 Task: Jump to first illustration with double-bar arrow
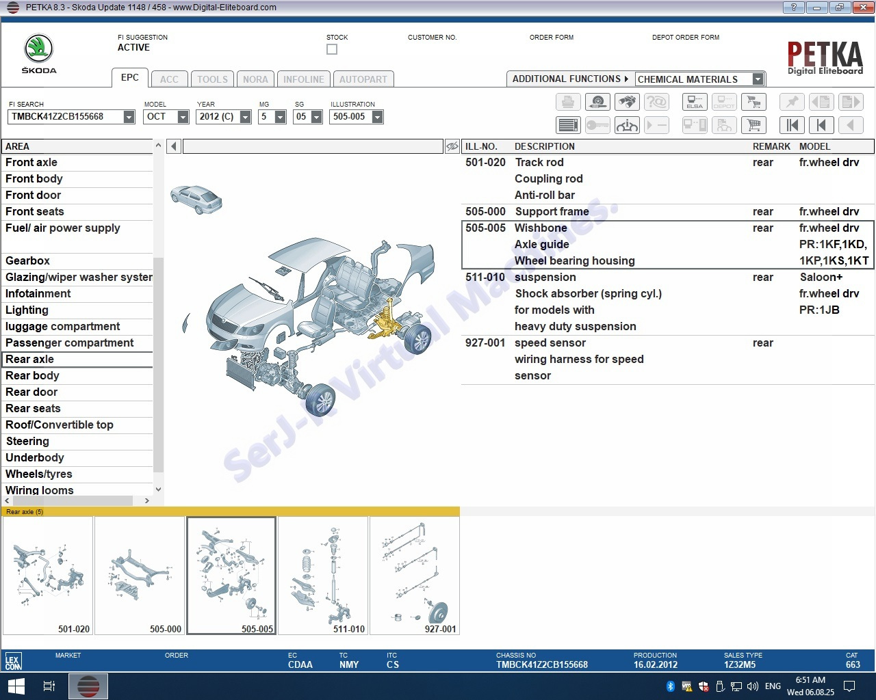coord(792,125)
